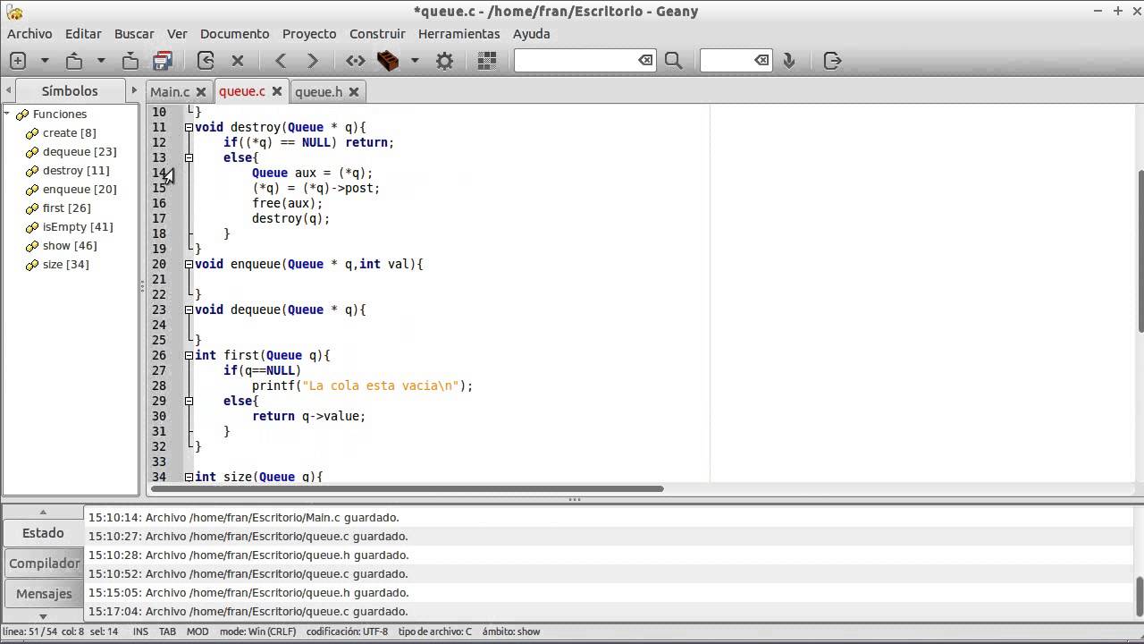Collapse the dequeue function fold at line 23

pyautogui.click(x=189, y=309)
